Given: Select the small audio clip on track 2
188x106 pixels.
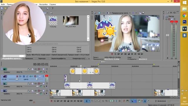Looking at the screenshot, I should tap(66, 78).
